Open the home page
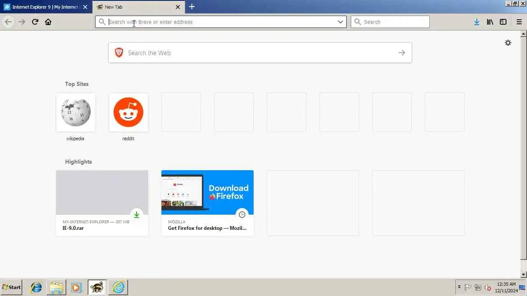Image resolution: width=527 pixels, height=296 pixels. point(48,22)
